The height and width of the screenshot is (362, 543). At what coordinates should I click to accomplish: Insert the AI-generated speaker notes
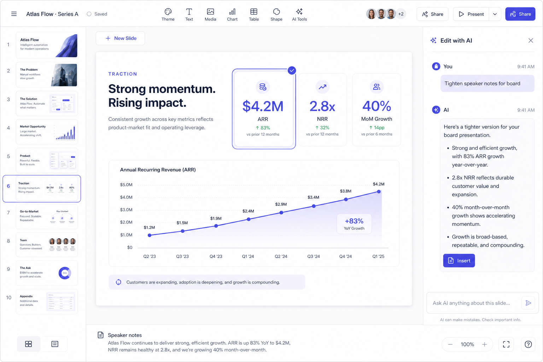(459, 261)
